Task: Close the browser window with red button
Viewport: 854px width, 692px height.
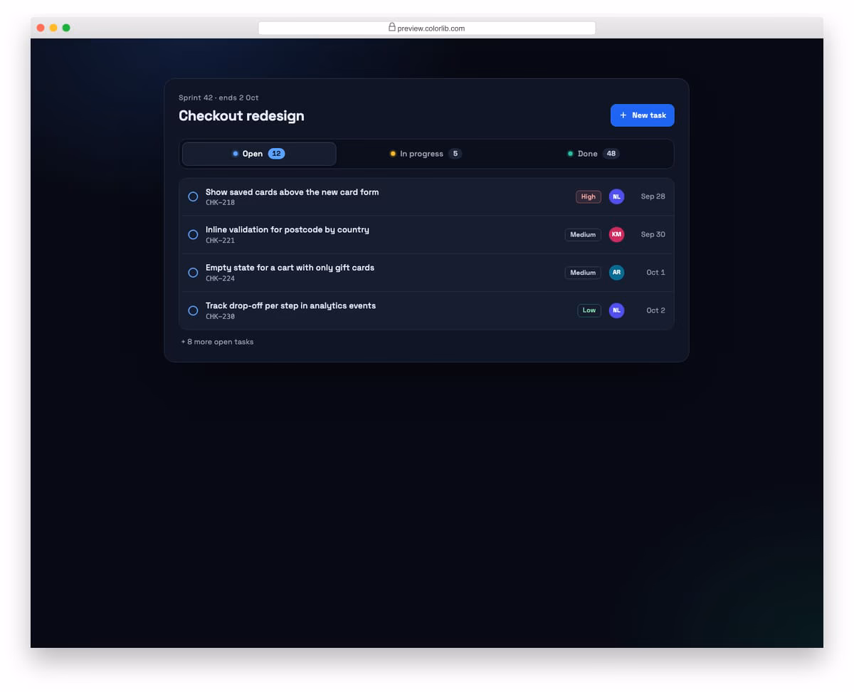Action: 41,28
